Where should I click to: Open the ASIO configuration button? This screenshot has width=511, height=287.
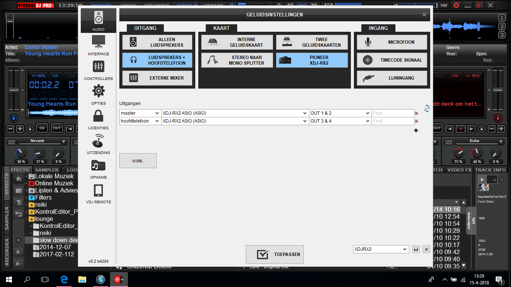[138, 161]
